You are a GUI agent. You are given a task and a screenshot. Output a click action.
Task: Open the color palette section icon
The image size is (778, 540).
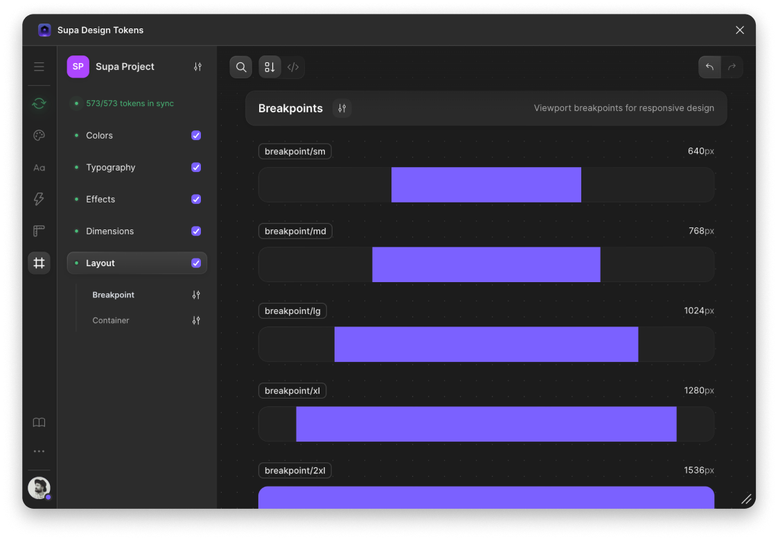tap(39, 135)
